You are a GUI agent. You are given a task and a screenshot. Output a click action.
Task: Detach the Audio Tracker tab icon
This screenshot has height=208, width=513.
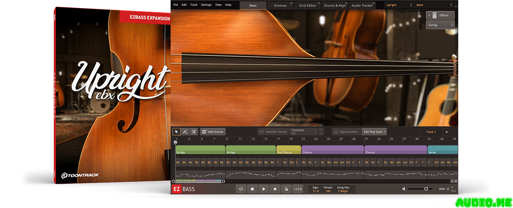click(373, 3)
